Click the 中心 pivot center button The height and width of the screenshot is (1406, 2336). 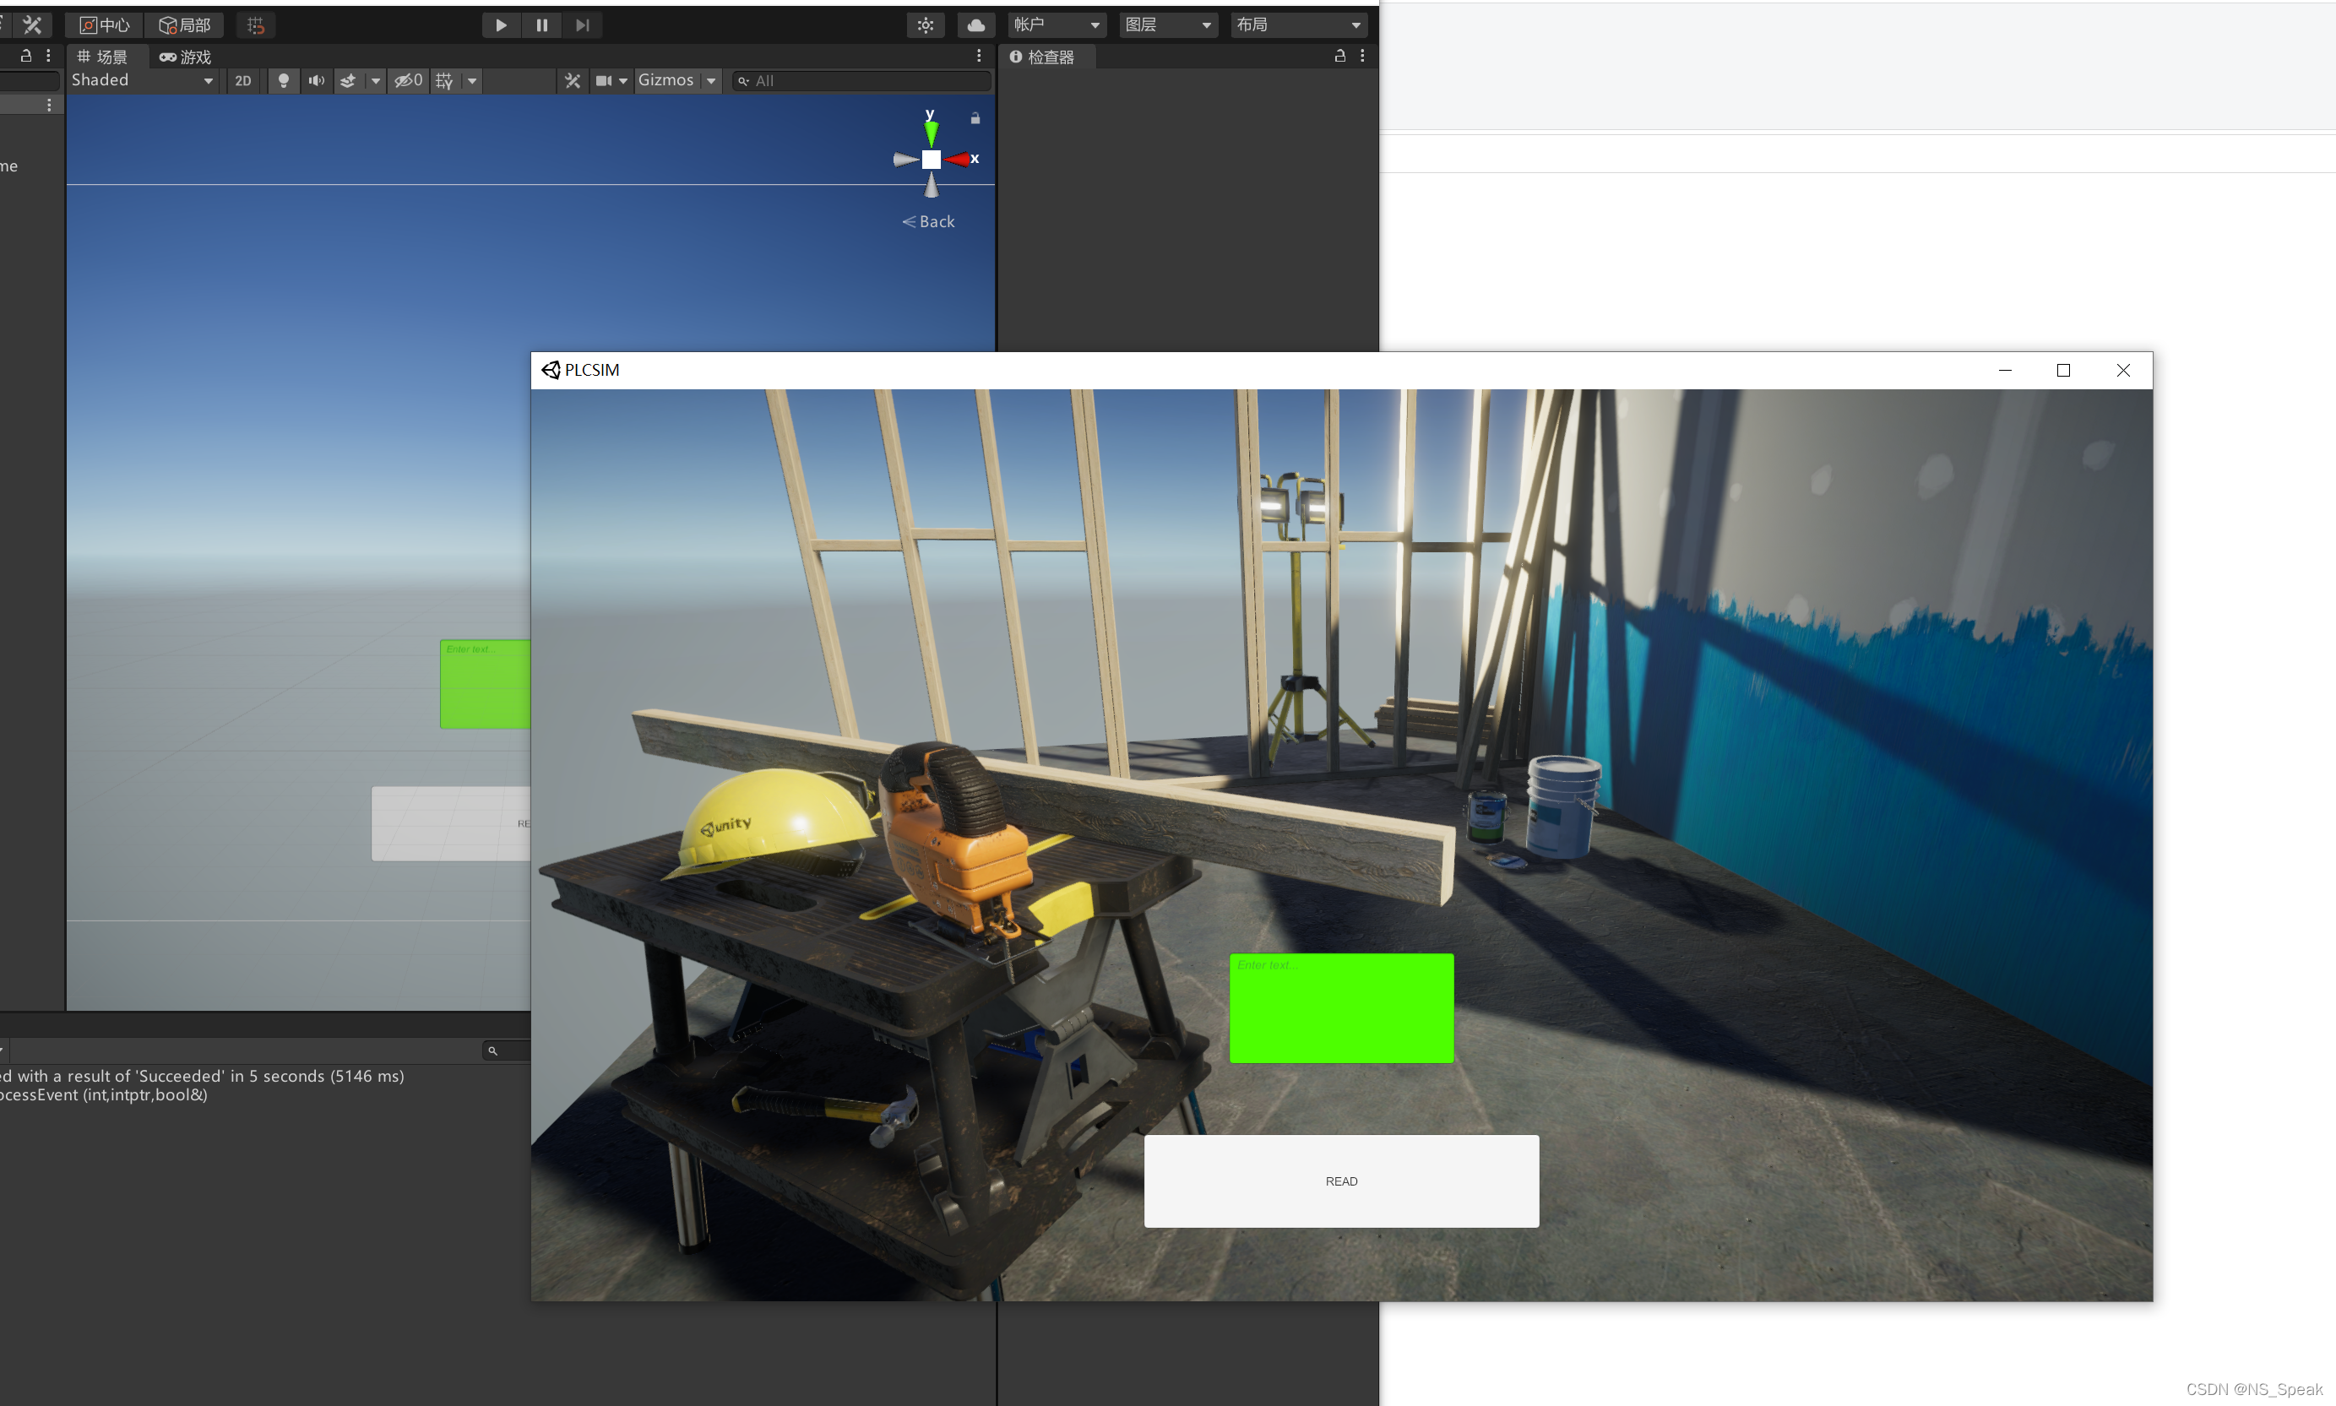(x=106, y=25)
